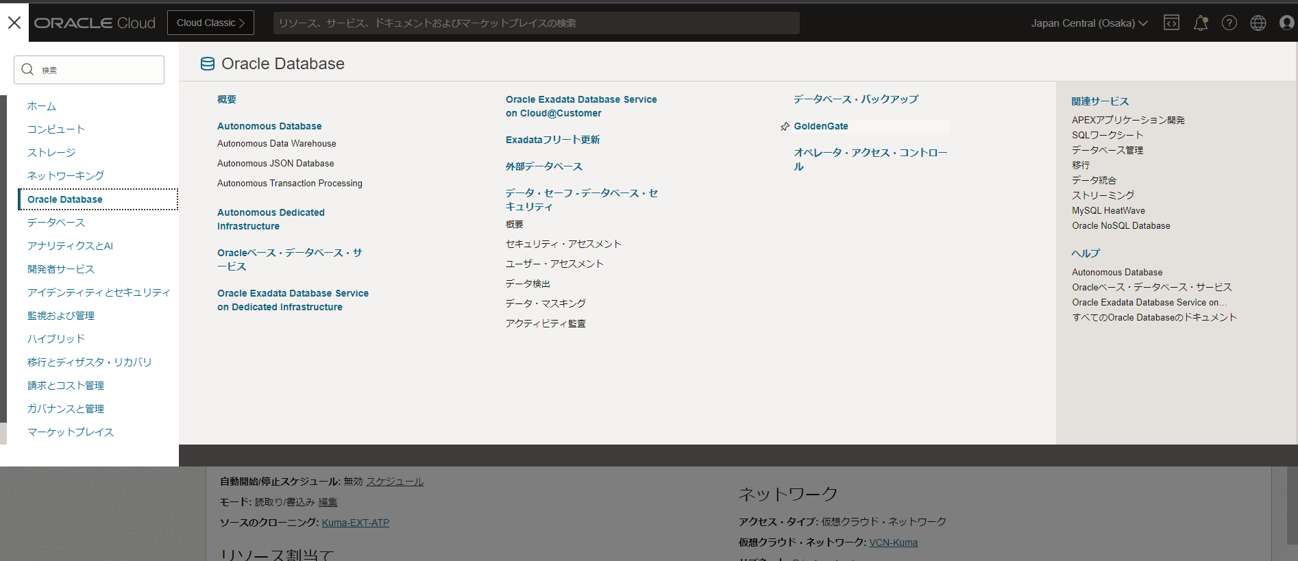This screenshot has height=561, width=1298.
Task: Open APEXアプリケーション開発 related service
Action: (1128, 120)
